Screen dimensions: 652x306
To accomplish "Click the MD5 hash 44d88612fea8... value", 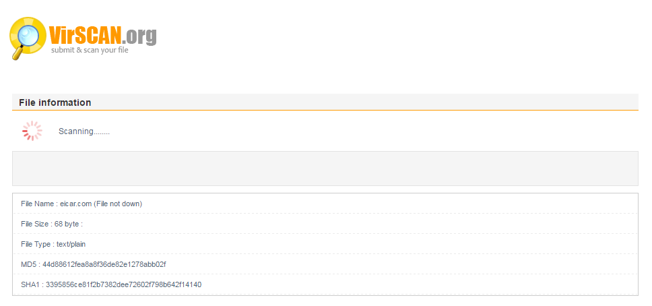I will (104, 264).
